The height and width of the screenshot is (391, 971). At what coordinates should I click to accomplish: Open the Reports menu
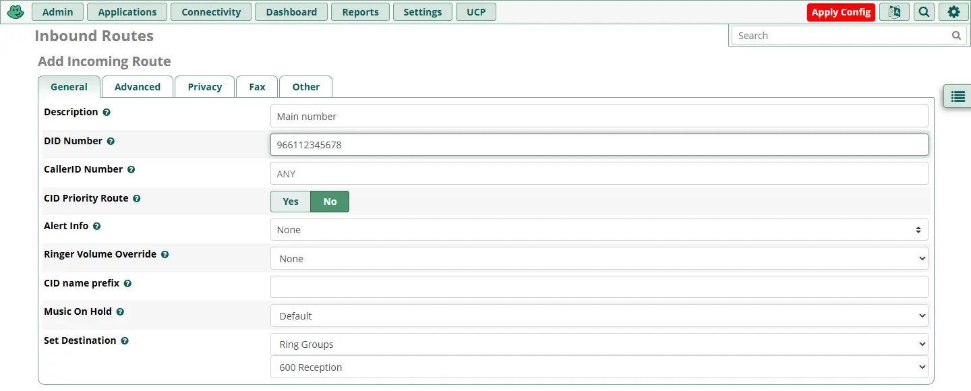click(x=361, y=12)
